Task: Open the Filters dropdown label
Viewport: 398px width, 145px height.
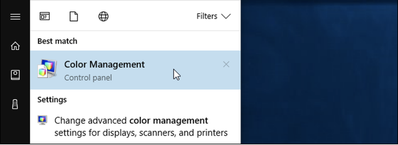Action: (207, 16)
